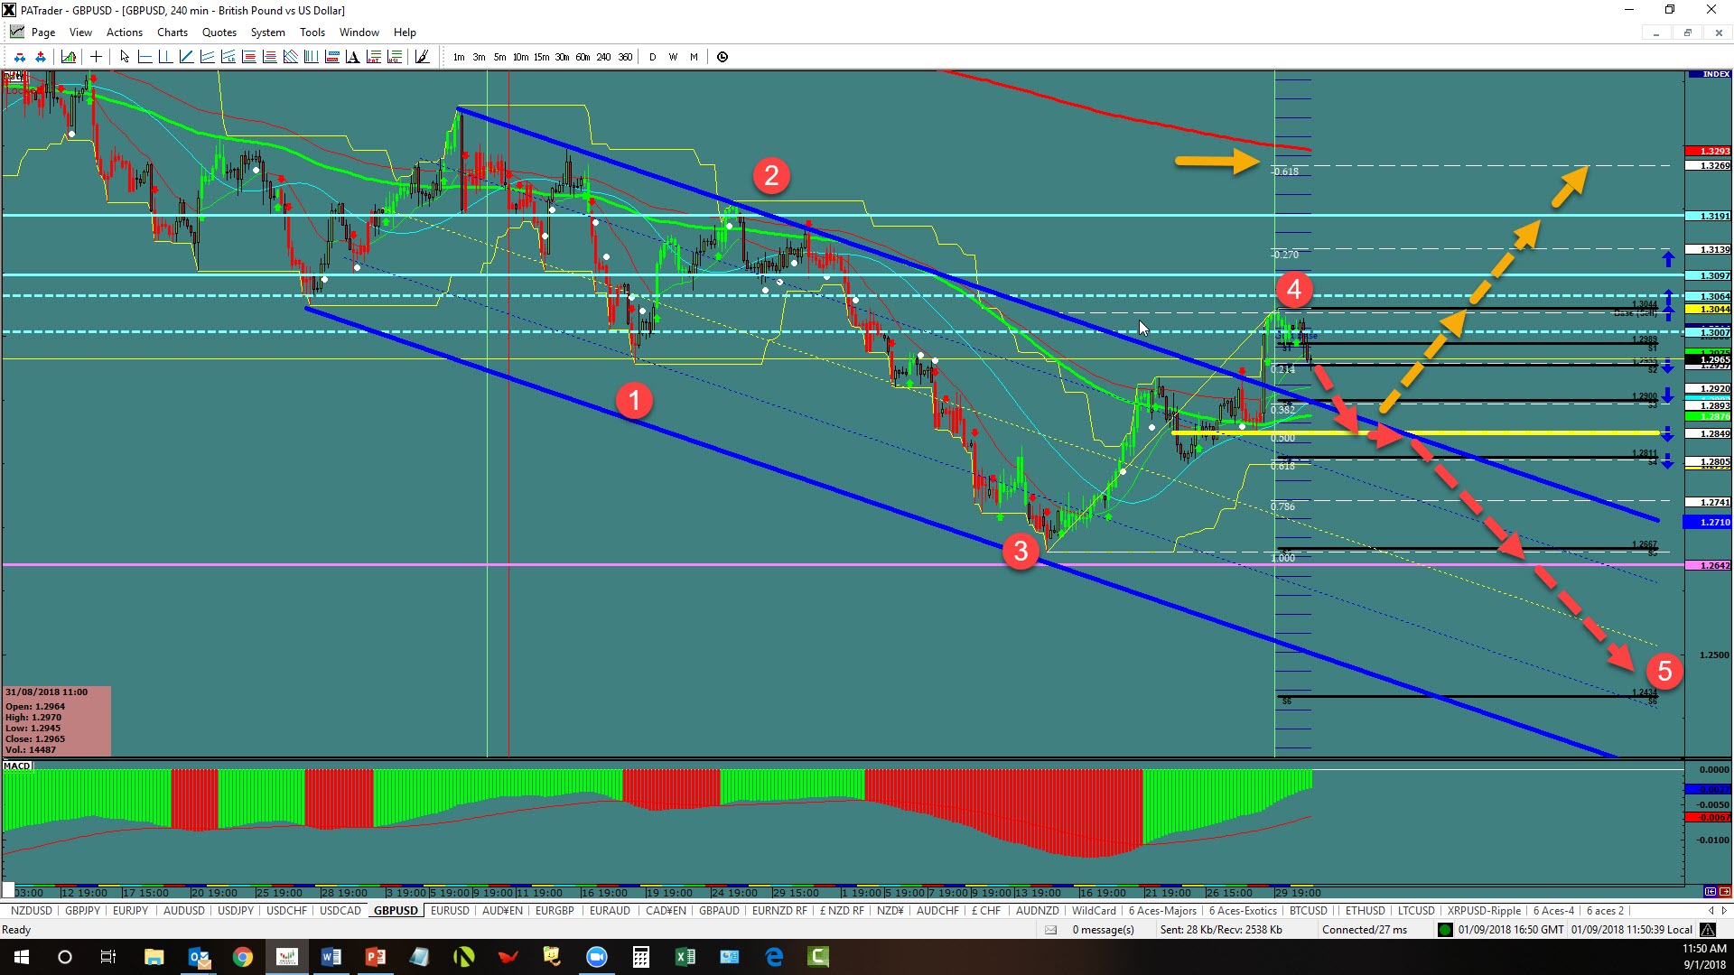Open the View menu
The height and width of the screenshot is (975, 1734).
coord(80,32)
